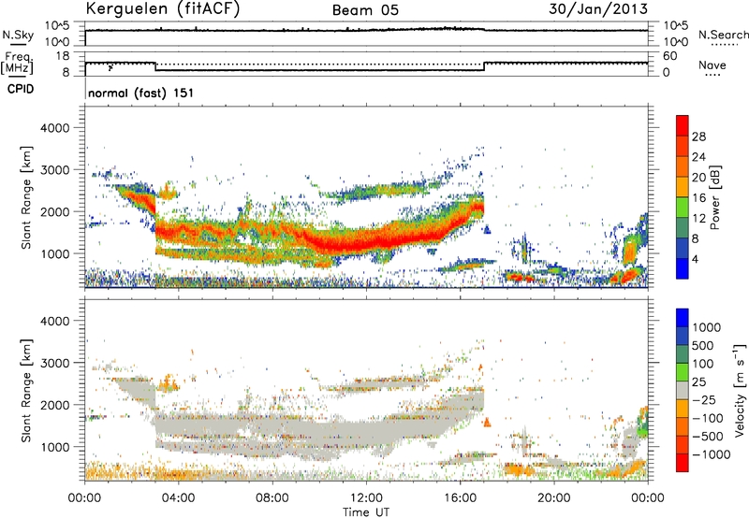Viewport: 749px width, 518px height.
Task: Click the '04:00' time tick label
Action: [179, 498]
